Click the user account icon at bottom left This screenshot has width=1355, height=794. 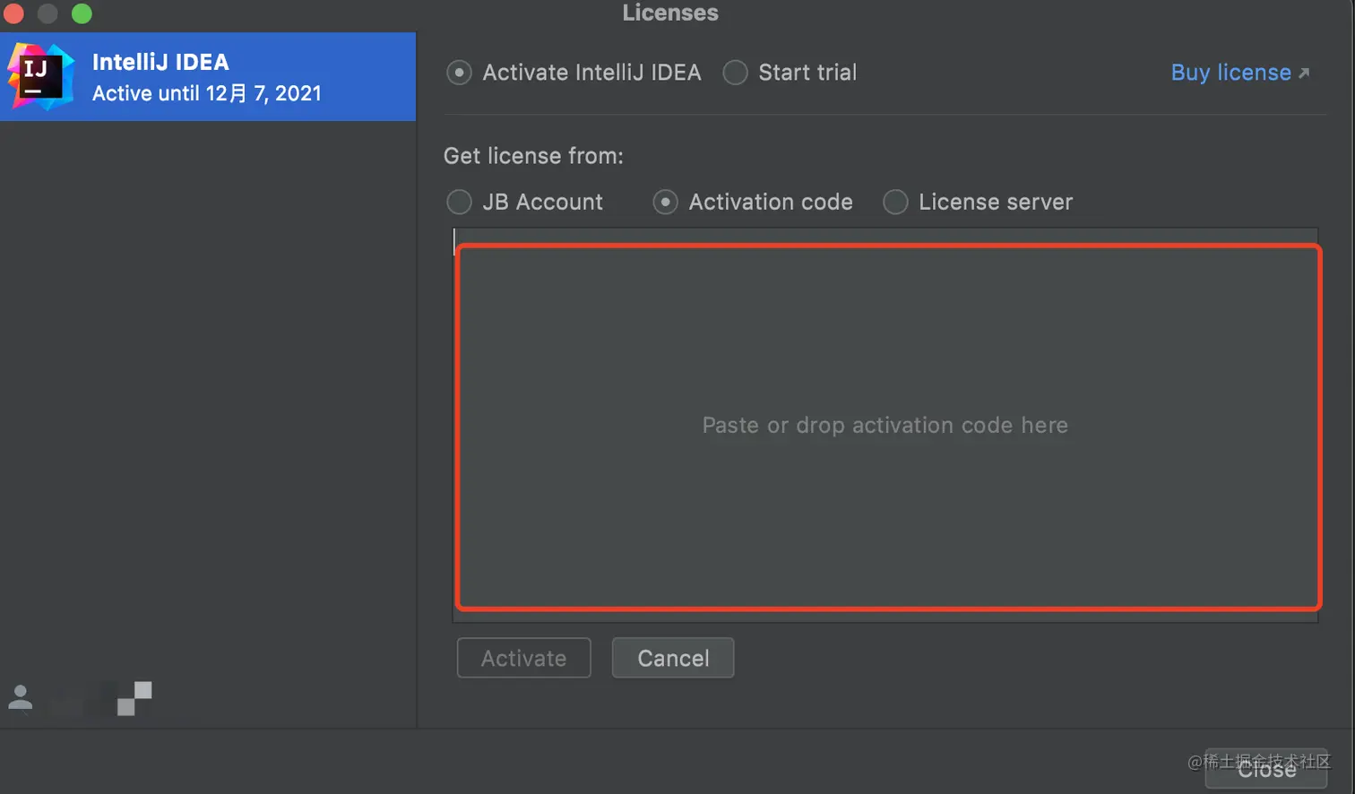20,697
